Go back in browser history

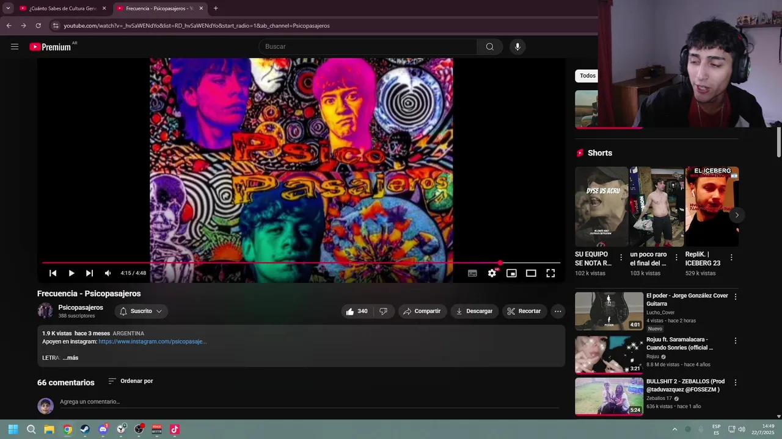pyautogui.click(x=9, y=26)
